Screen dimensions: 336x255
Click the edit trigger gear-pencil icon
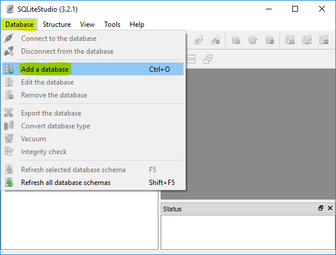point(252,40)
